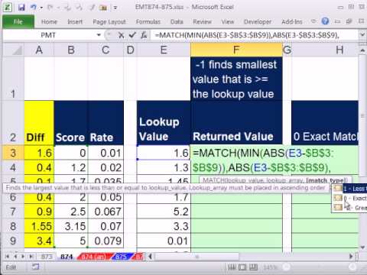Switch to red sheet tab 874 (an)
The width and height of the screenshot is (367, 275).
coord(94,257)
